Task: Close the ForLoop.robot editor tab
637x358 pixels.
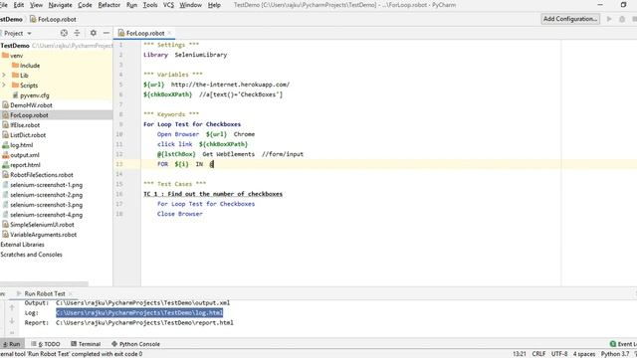Action: tap(170, 33)
